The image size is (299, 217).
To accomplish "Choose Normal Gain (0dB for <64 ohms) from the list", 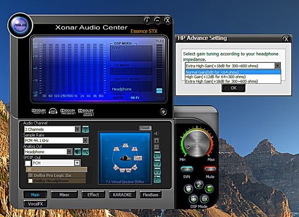I will pos(233,72).
